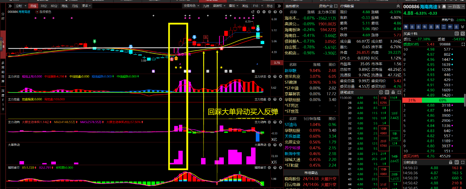Open settings gear of 主力动向 panel
This screenshot has height=189, width=466.
[269, 121]
